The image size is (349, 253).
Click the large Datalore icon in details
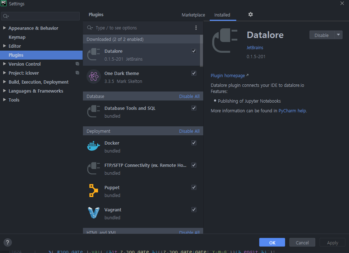pos(224,41)
